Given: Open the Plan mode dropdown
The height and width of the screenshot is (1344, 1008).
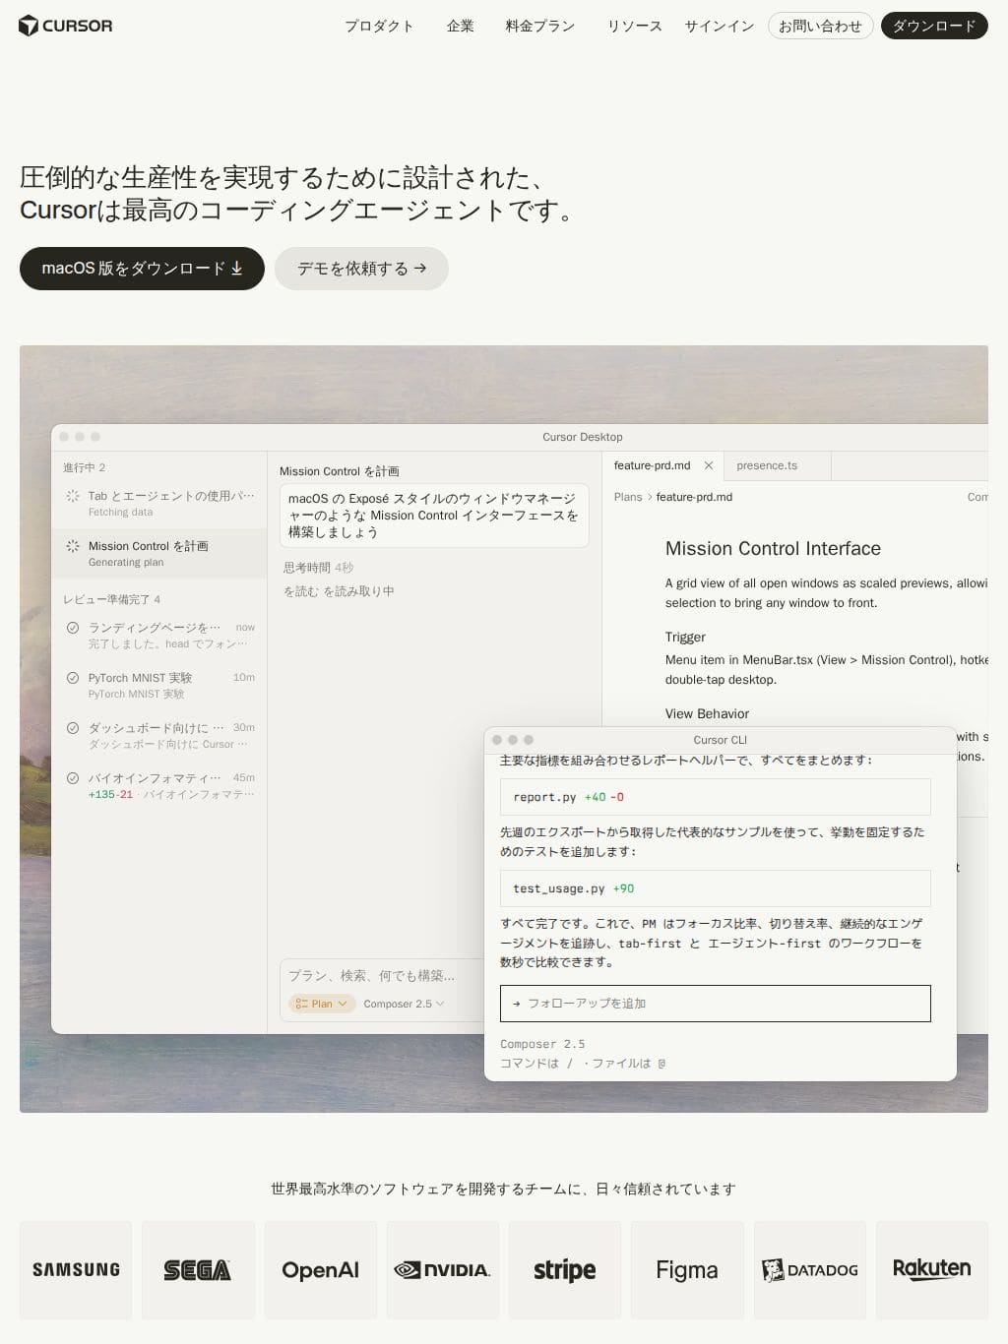Looking at the screenshot, I should 322,1004.
